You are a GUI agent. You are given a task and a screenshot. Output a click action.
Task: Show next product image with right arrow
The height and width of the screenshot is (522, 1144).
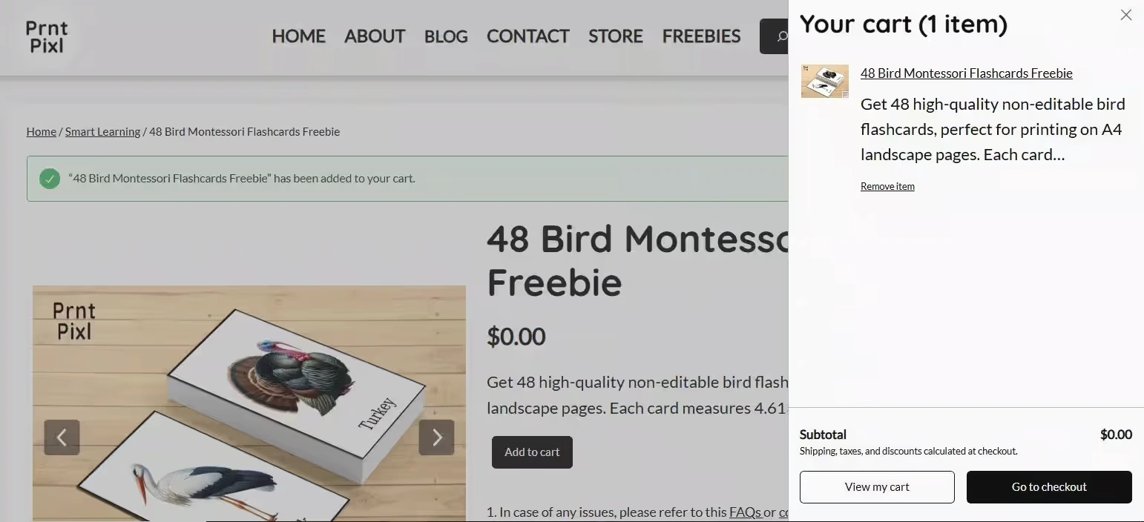[436, 437]
